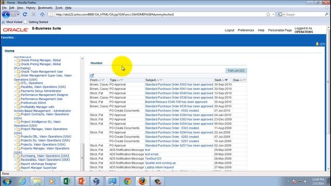Click Personalize Page link
The image size is (331, 186).
tap(280, 30)
